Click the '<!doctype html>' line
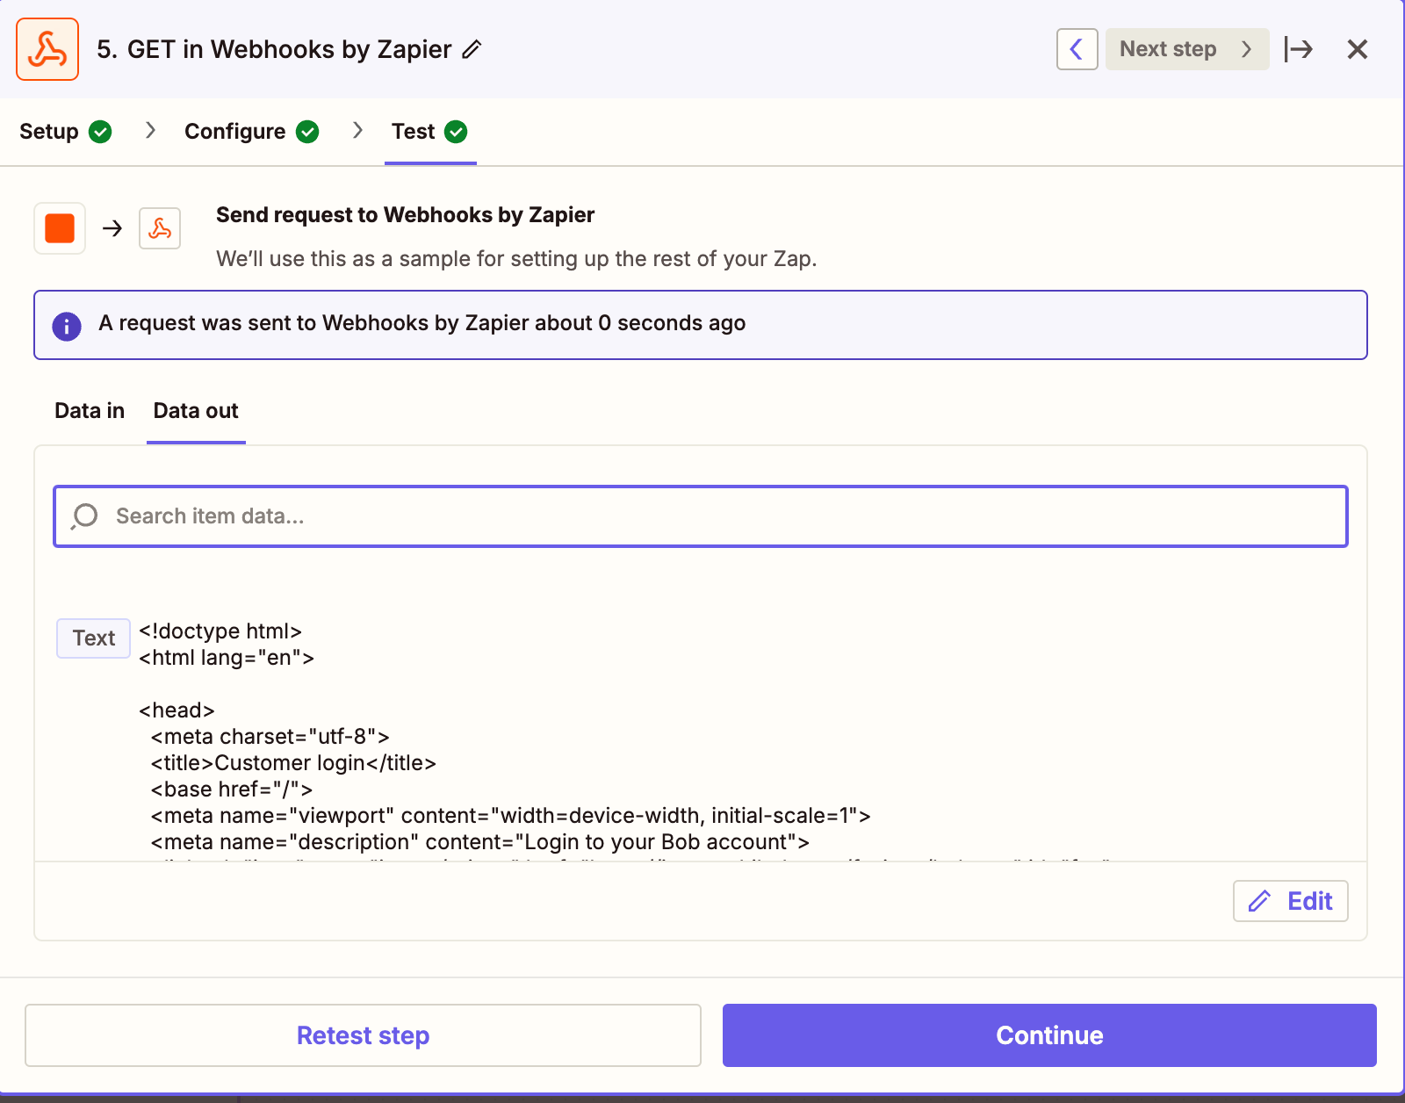 220,631
